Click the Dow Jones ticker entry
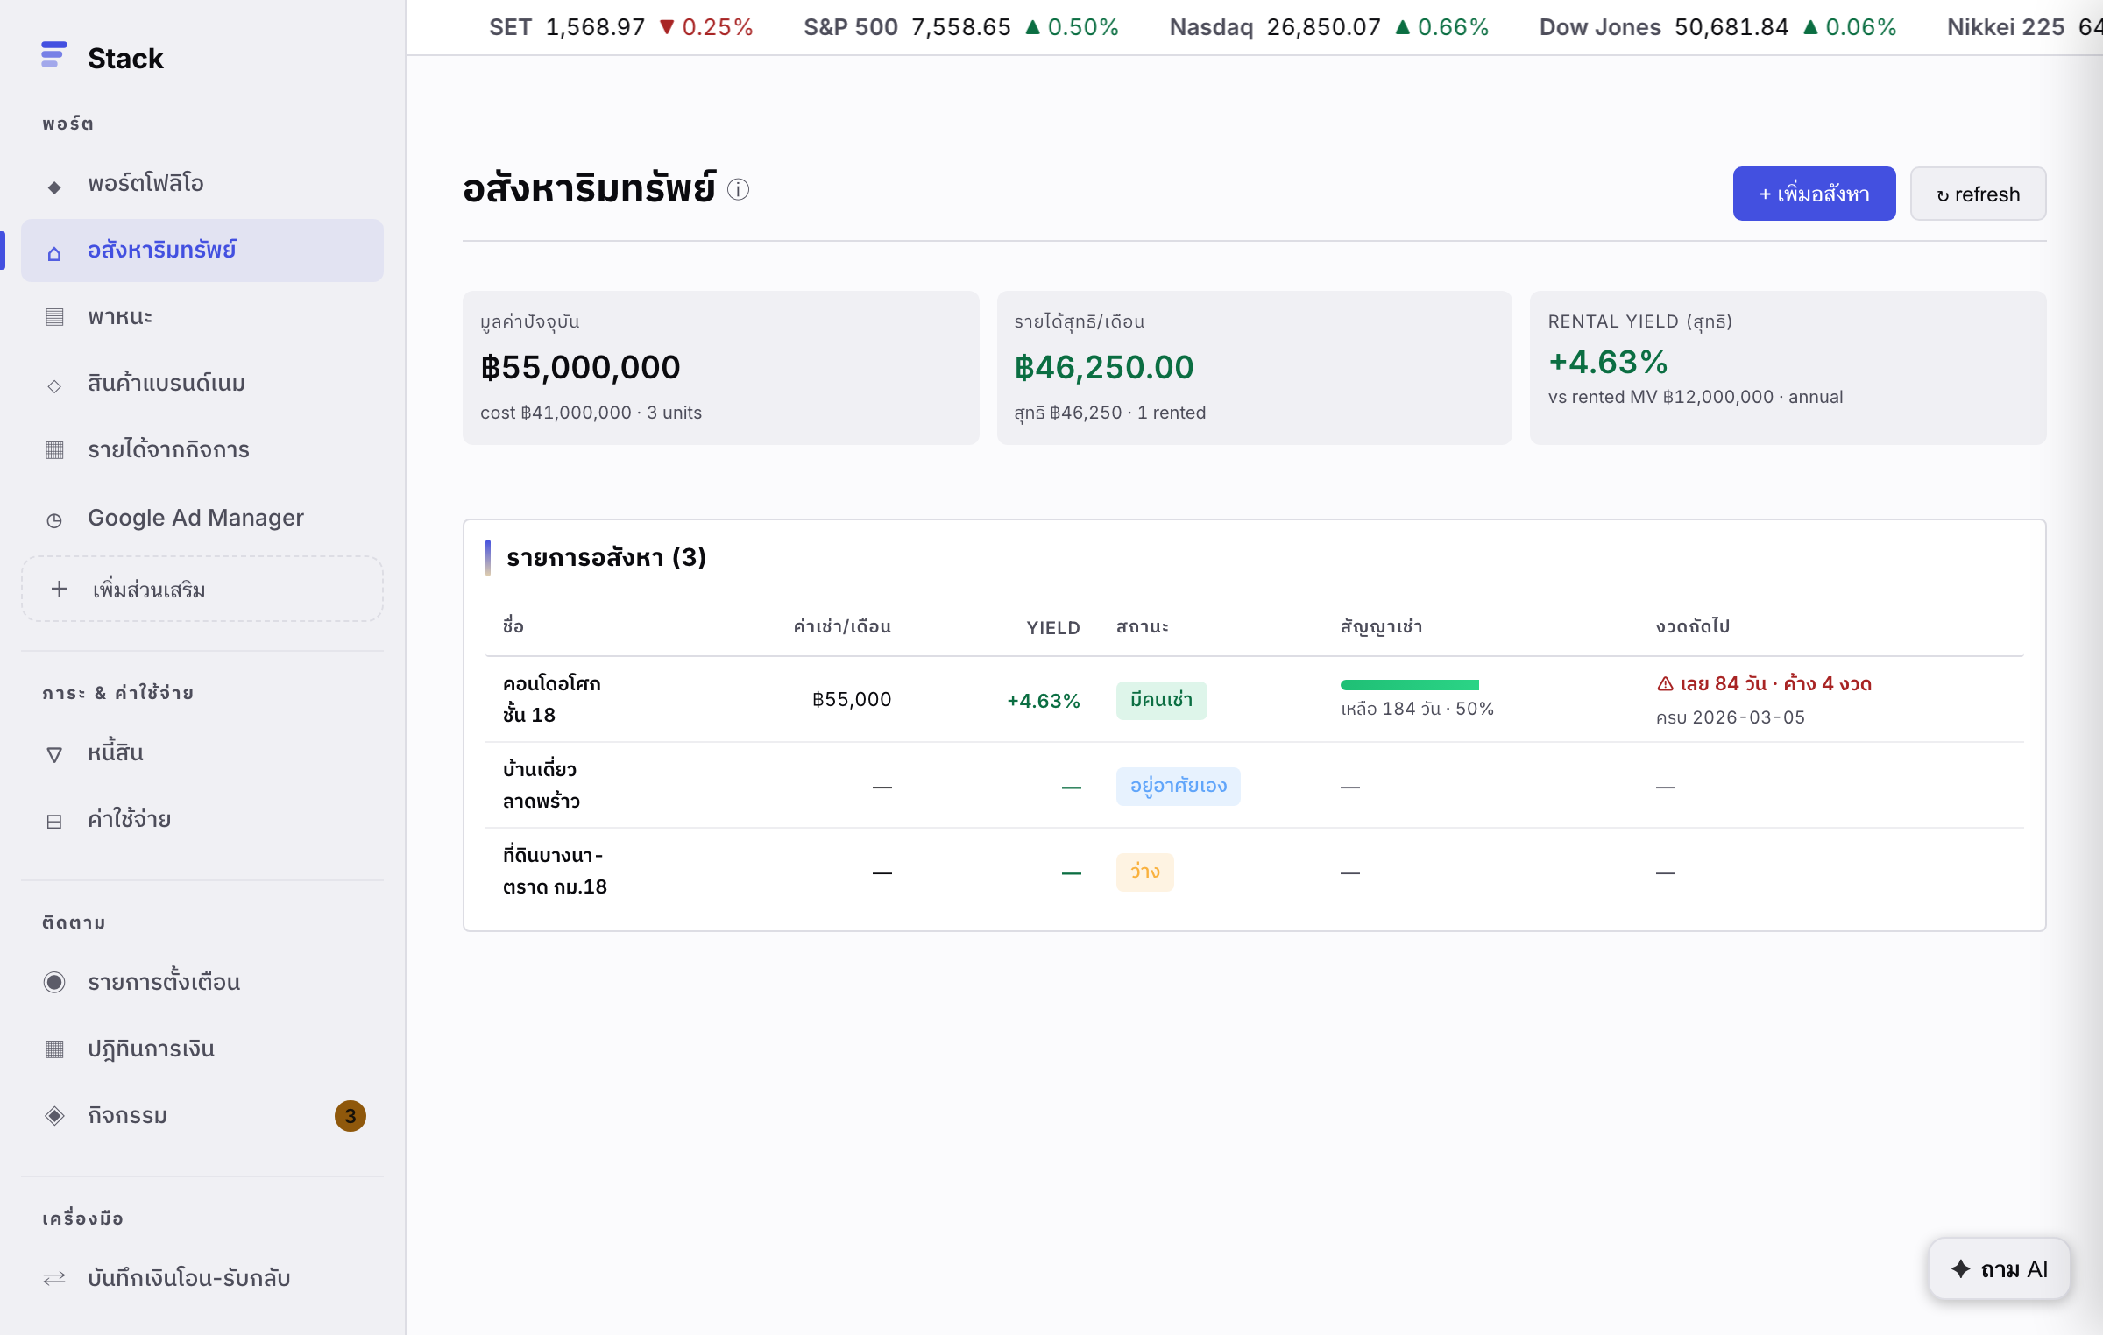The height and width of the screenshot is (1335, 2103). (1718, 27)
